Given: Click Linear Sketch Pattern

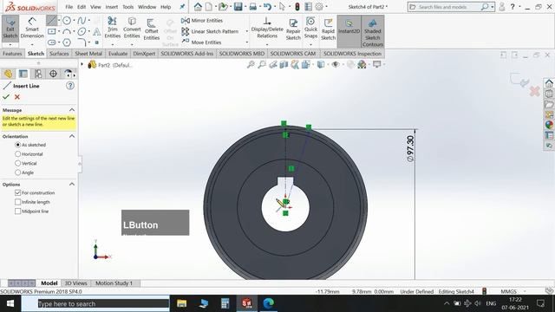Looking at the screenshot, I should pos(210,31).
